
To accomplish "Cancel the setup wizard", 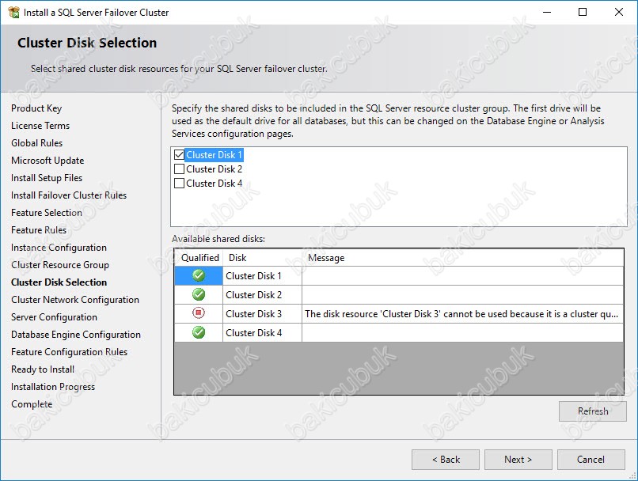I will coord(591,460).
